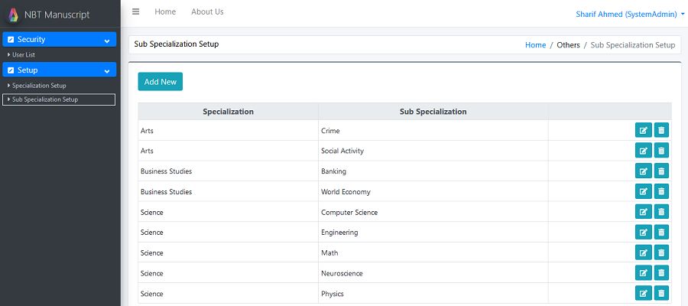Image resolution: width=688 pixels, height=306 pixels.
Task: Edit the Computer Science entry
Action: click(x=643, y=212)
